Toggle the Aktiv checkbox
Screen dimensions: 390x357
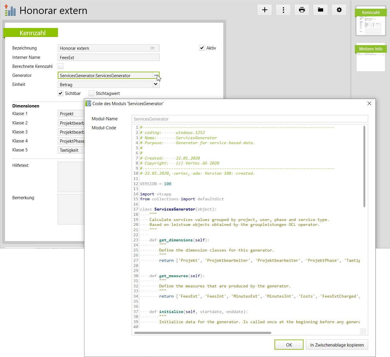pos(202,48)
